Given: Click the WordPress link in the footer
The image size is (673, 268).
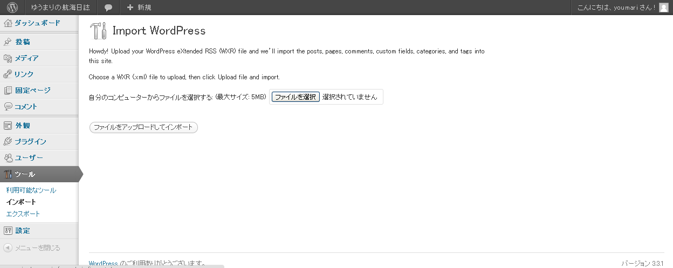Looking at the screenshot, I should coord(103,264).
